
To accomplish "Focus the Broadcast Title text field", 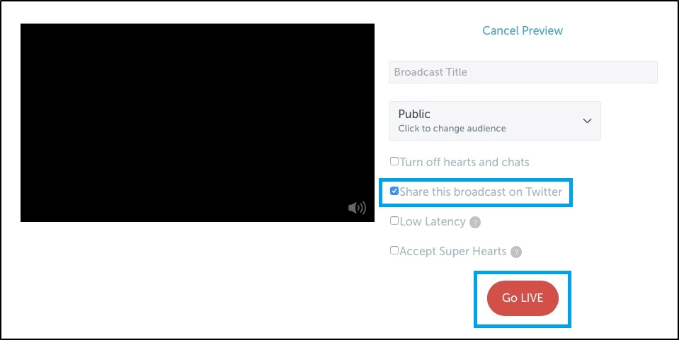I will click(523, 72).
